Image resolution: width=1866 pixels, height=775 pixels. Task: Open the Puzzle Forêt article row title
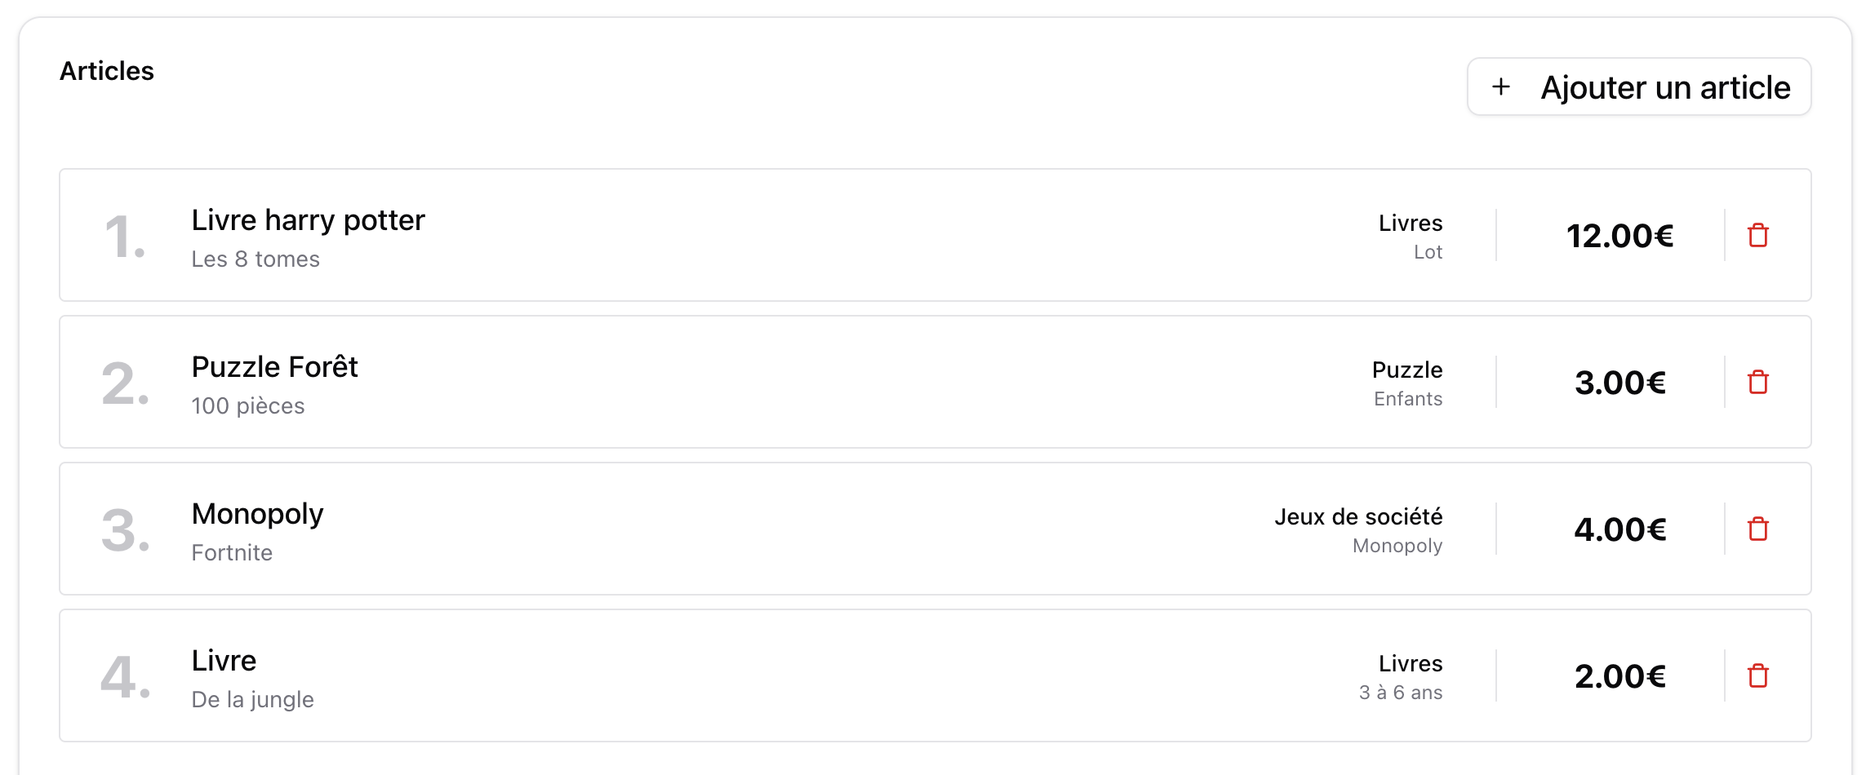(274, 367)
